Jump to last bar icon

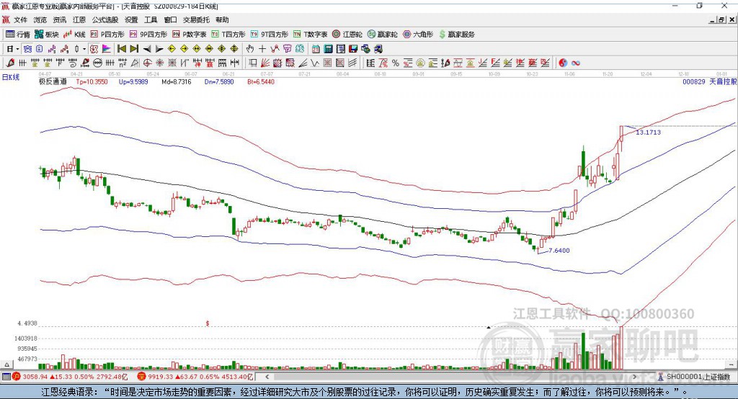134,48
